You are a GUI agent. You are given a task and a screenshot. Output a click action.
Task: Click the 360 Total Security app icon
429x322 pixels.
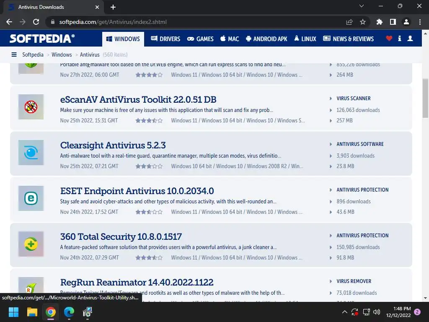point(31,244)
